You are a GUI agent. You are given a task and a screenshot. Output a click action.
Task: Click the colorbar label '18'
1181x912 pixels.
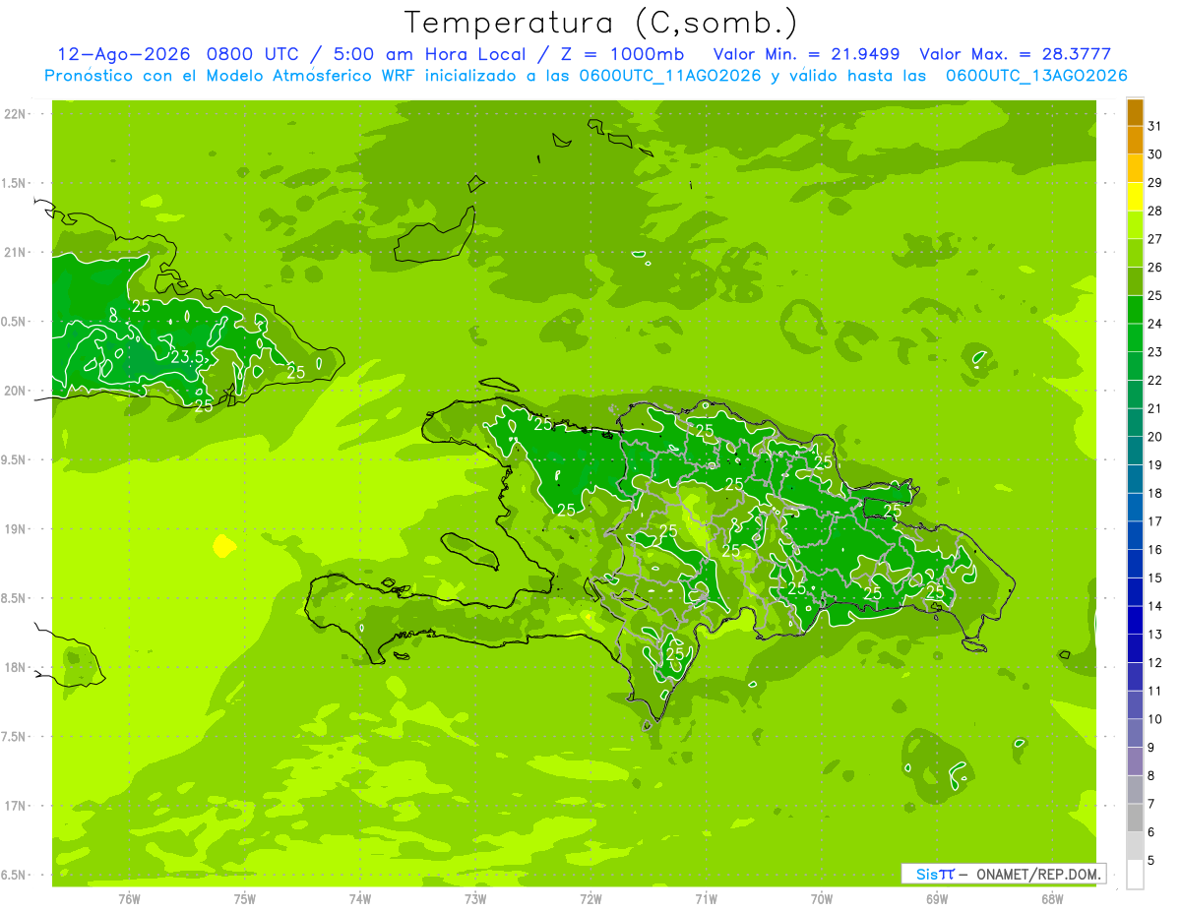1154,493
